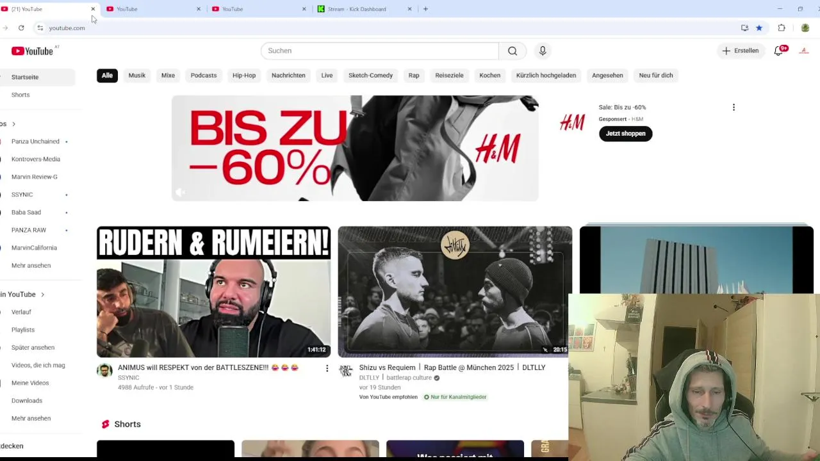
Task: Open the new browser tab plus button
Action: point(425,9)
